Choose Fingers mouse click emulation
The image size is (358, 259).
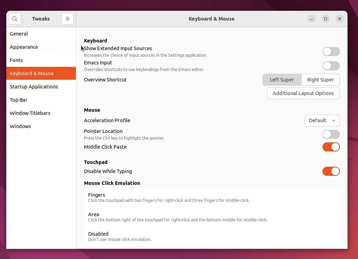[212, 197]
